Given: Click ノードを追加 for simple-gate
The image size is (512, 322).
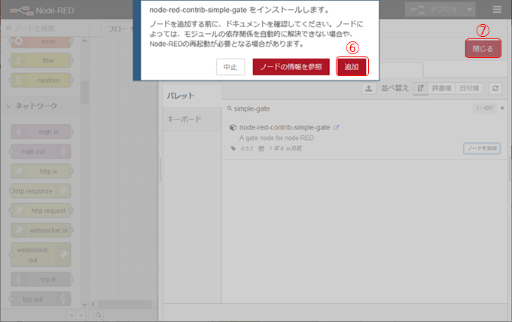Looking at the screenshot, I should [481, 148].
